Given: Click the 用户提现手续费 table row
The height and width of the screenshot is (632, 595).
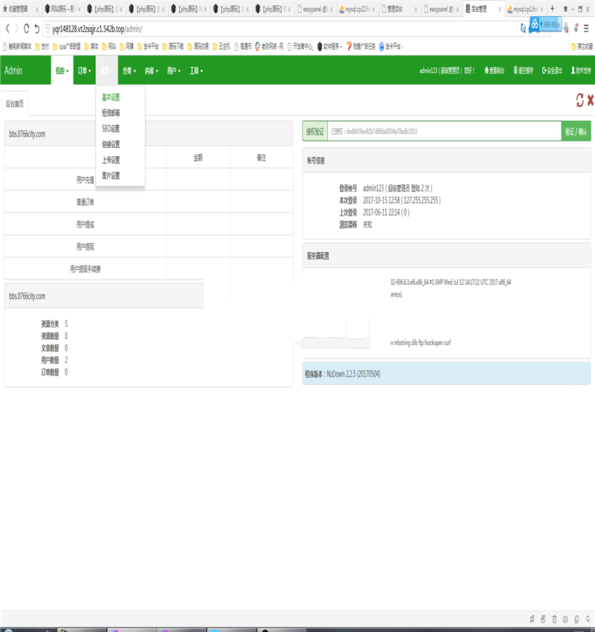Looking at the screenshot, I should pos(148,269).
